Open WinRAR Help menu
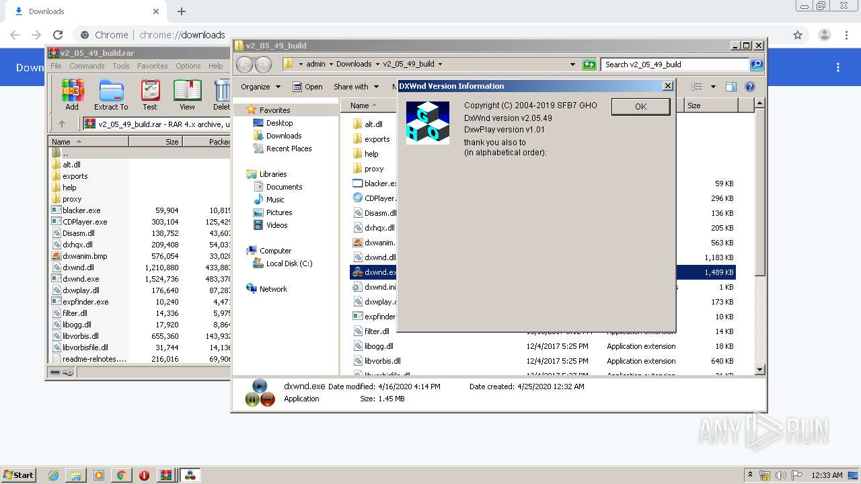This screenshot has height=484, width=861. [x=215, y=66]
